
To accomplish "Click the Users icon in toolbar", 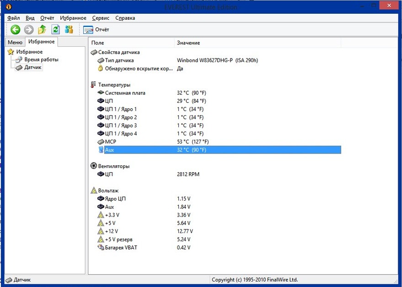I will (69, 30).
